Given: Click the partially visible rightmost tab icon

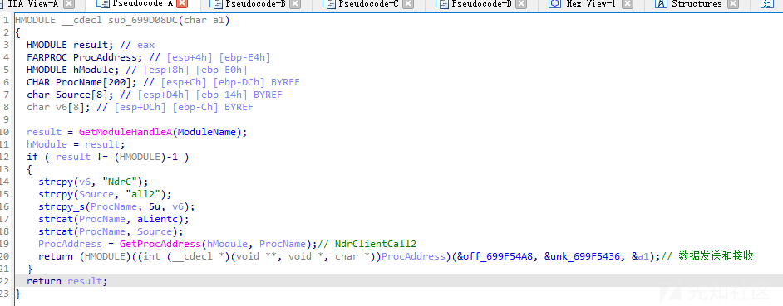Looking at the screenshot, I should [766, 4].
